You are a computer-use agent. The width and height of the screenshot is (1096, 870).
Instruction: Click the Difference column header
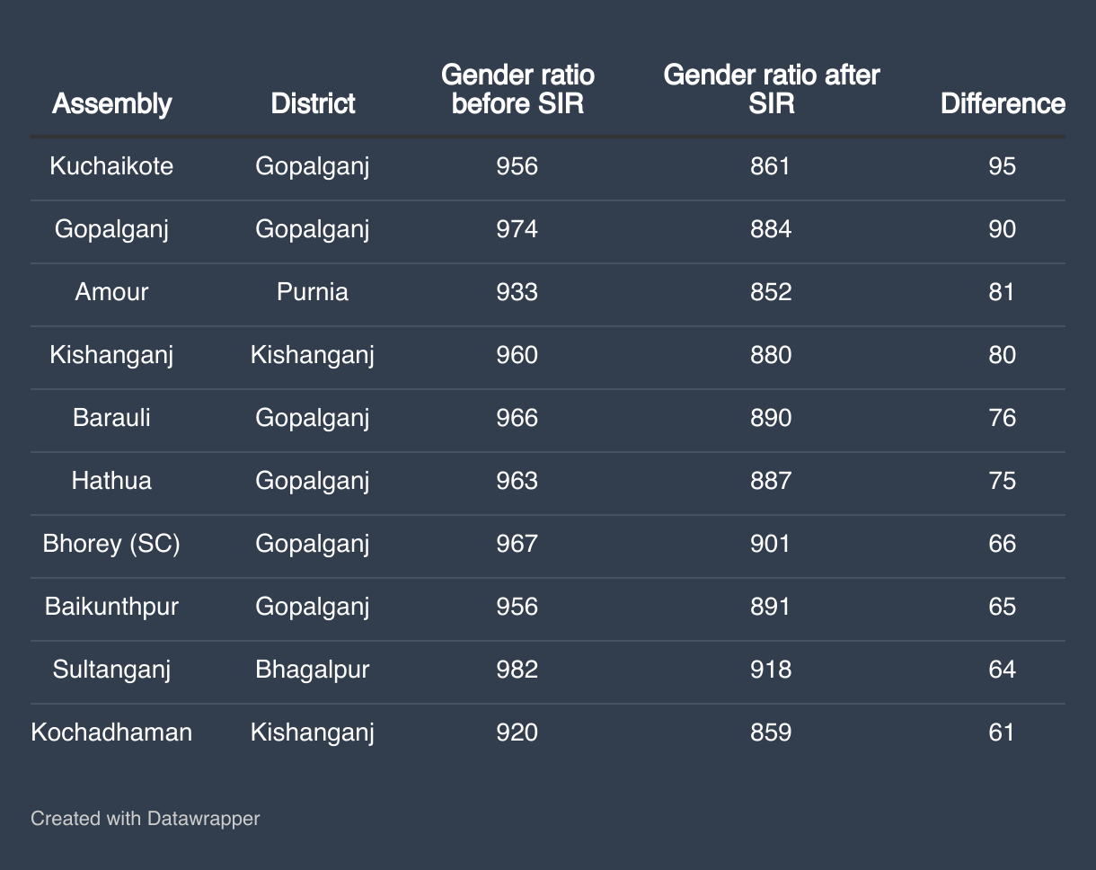pyautogui.click(x=1002, y=104)
